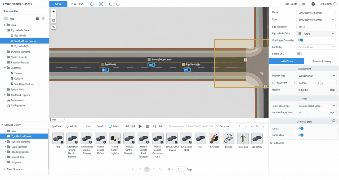Screen dimensions: 339x180
Task: Open the help question mark icon
Action: [x=313, y=4]
